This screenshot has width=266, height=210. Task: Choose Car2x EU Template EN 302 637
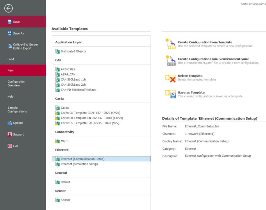pyautogui.click(x=92, y=118)
